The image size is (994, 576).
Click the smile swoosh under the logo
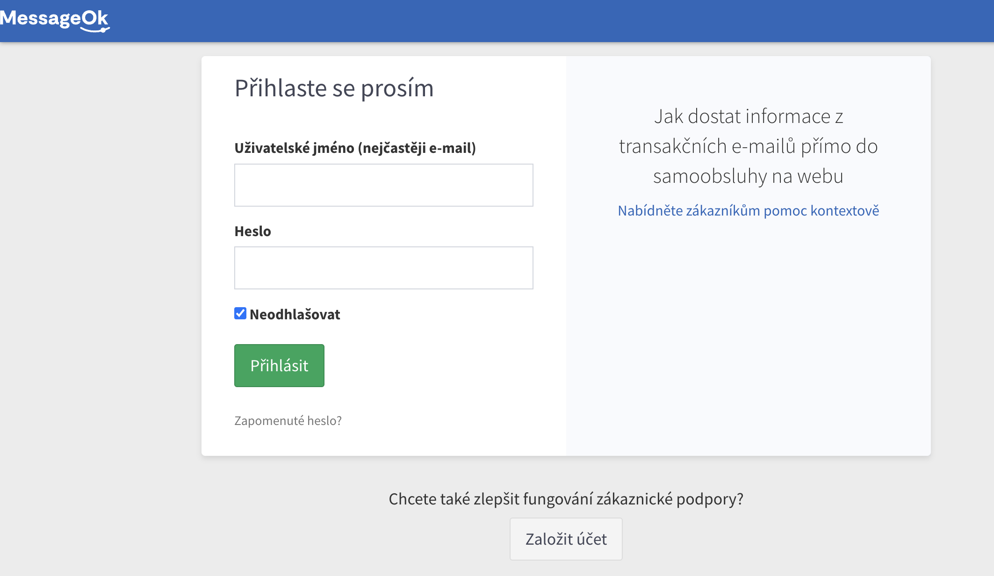tap(95, 30)
